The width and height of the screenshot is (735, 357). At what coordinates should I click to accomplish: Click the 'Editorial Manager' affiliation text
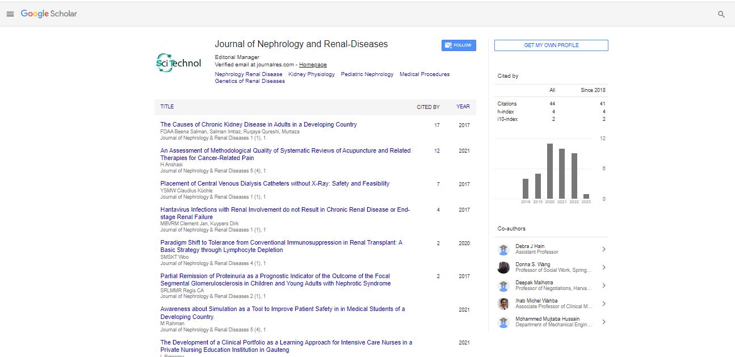[237, 57]
